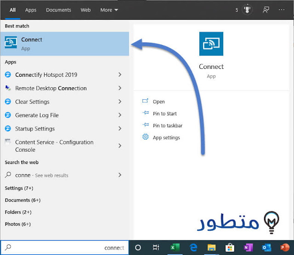Expand Startup Settings details arrow

[120, 129]
